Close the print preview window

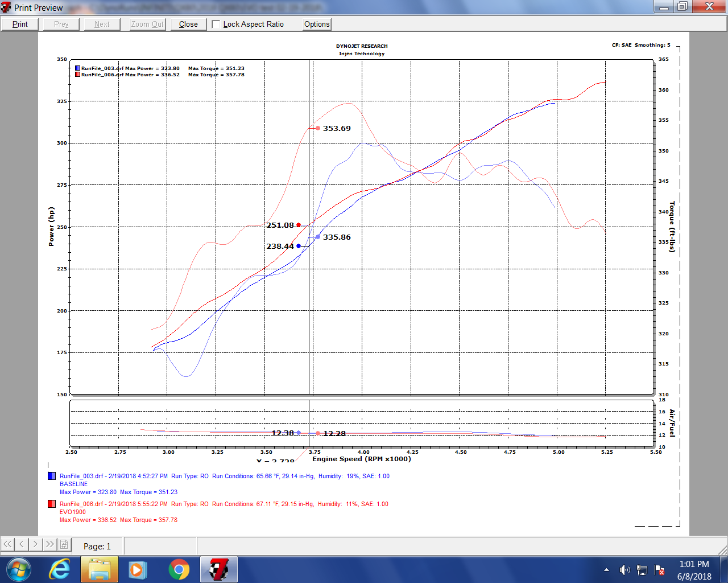pyautogui.click(x=188, y=24)
